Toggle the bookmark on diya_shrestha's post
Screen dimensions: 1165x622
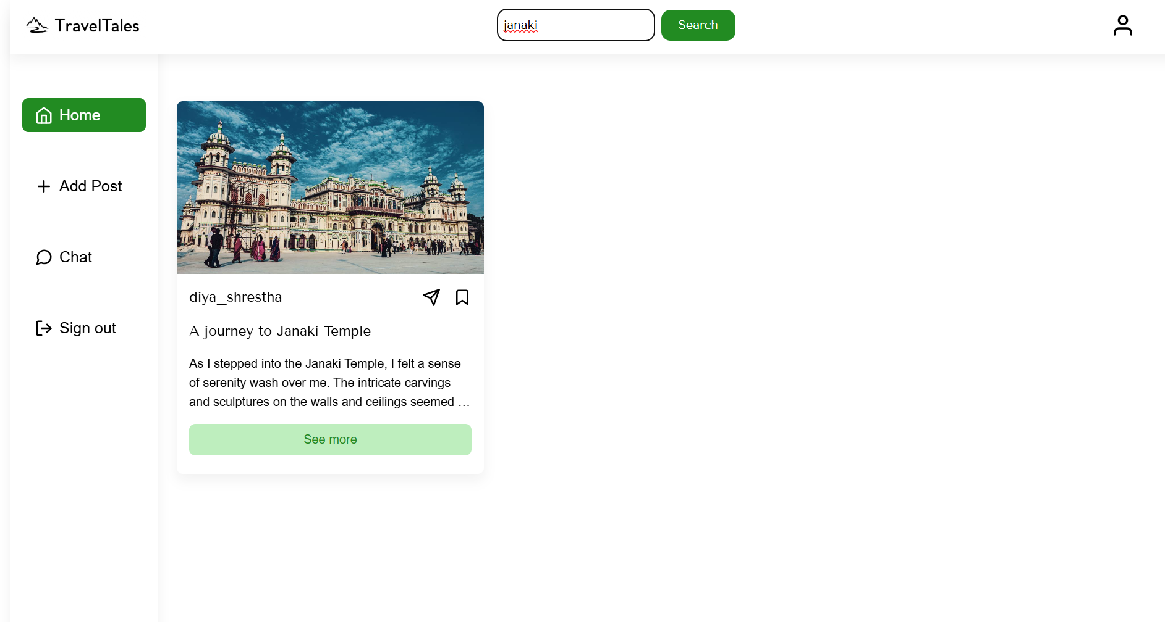coord(462,297)
